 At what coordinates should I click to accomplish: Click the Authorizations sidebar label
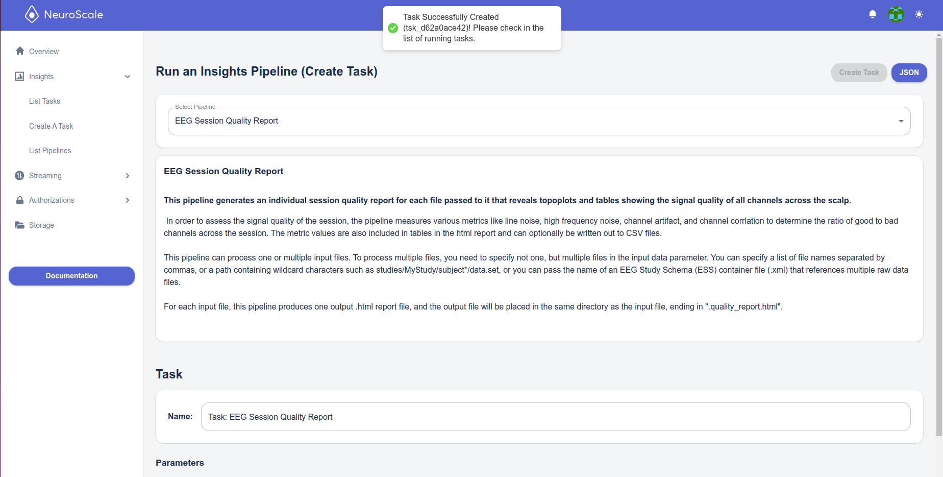[x=52, y=200]
